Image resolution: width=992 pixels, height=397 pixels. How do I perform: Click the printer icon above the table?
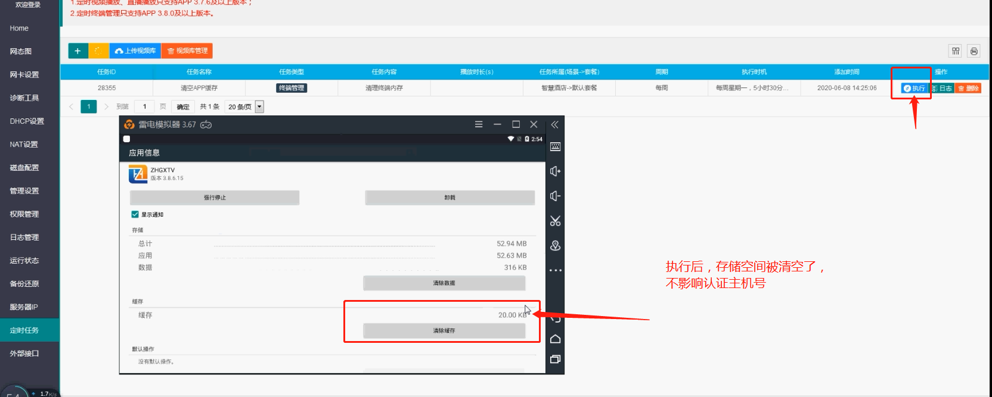[x=974, y=51]
